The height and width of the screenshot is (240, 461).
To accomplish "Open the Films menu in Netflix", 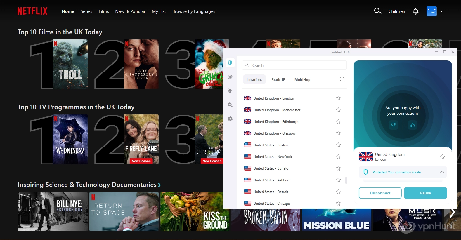I will (104, 11).
